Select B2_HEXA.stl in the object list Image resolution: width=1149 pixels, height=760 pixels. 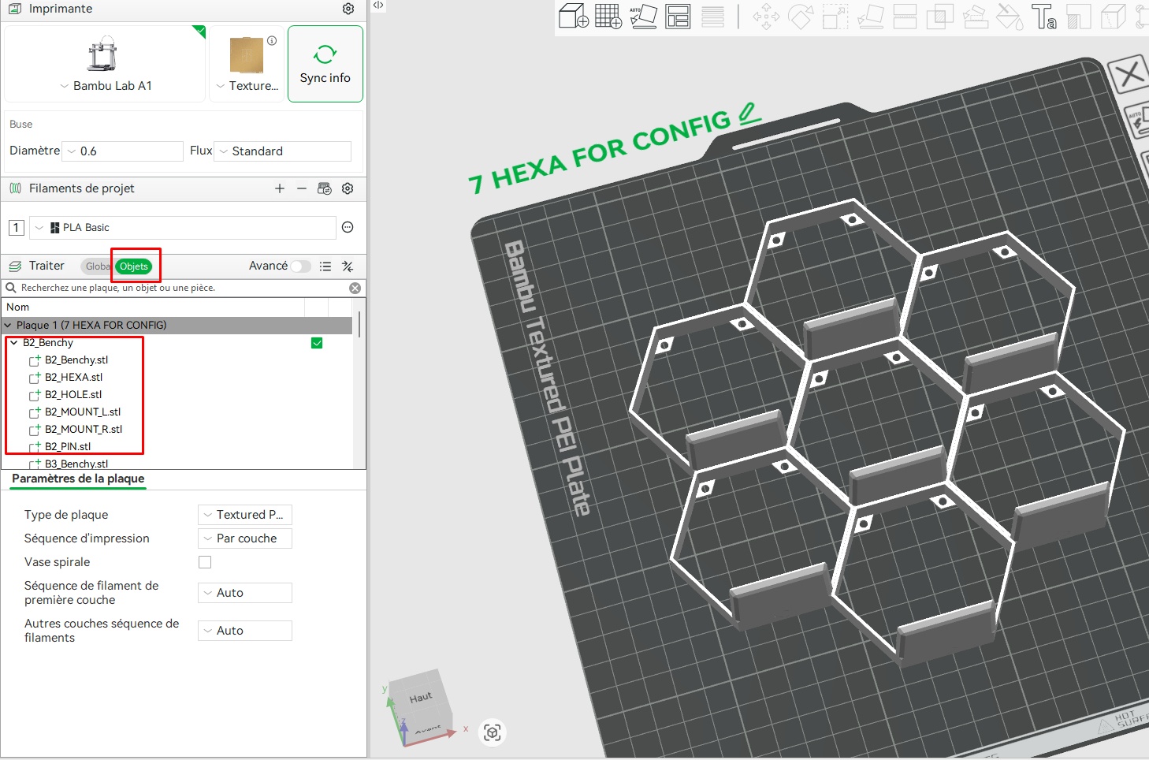pos(73,378)
